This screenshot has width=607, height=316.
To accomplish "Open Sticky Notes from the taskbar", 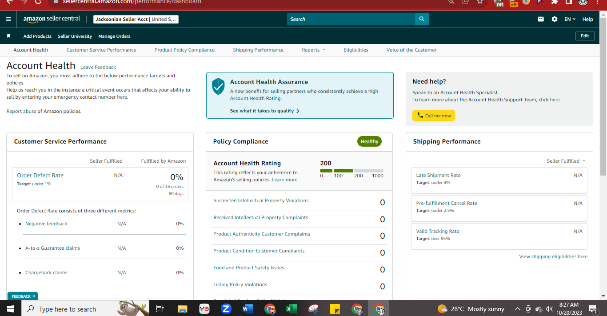I will (x=335, y=309).
